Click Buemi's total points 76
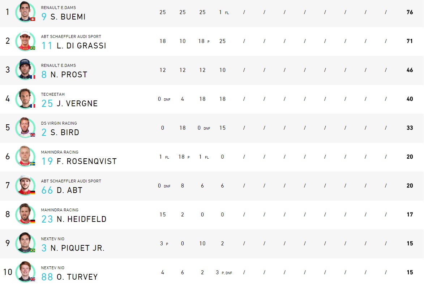Image resolution: width=424 pixels, height=284 pixels. [x=410, y=12]
